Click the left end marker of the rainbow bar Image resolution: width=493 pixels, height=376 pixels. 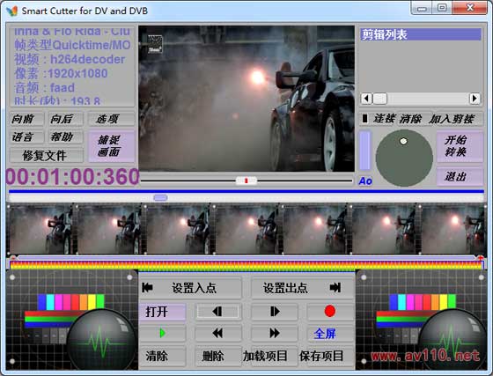pos(13,258)
